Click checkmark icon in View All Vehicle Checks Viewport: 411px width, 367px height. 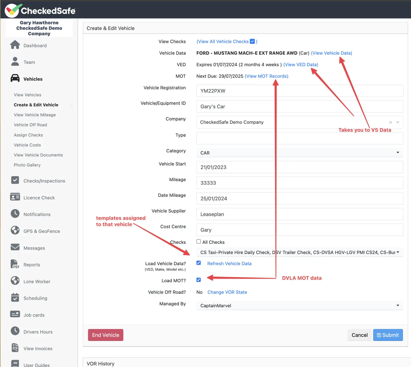point(252,41)
